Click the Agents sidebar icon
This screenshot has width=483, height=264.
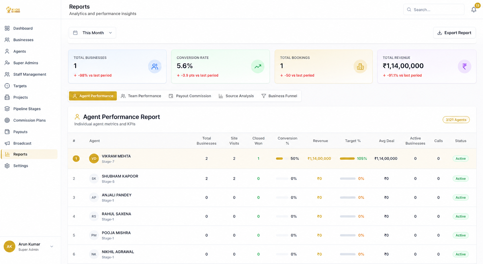(x=7, y=51)
